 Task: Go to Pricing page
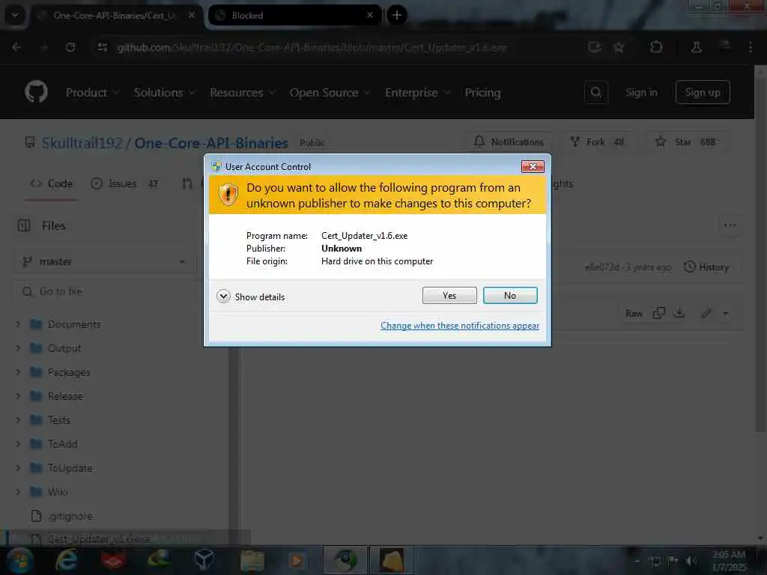[482, 92]
